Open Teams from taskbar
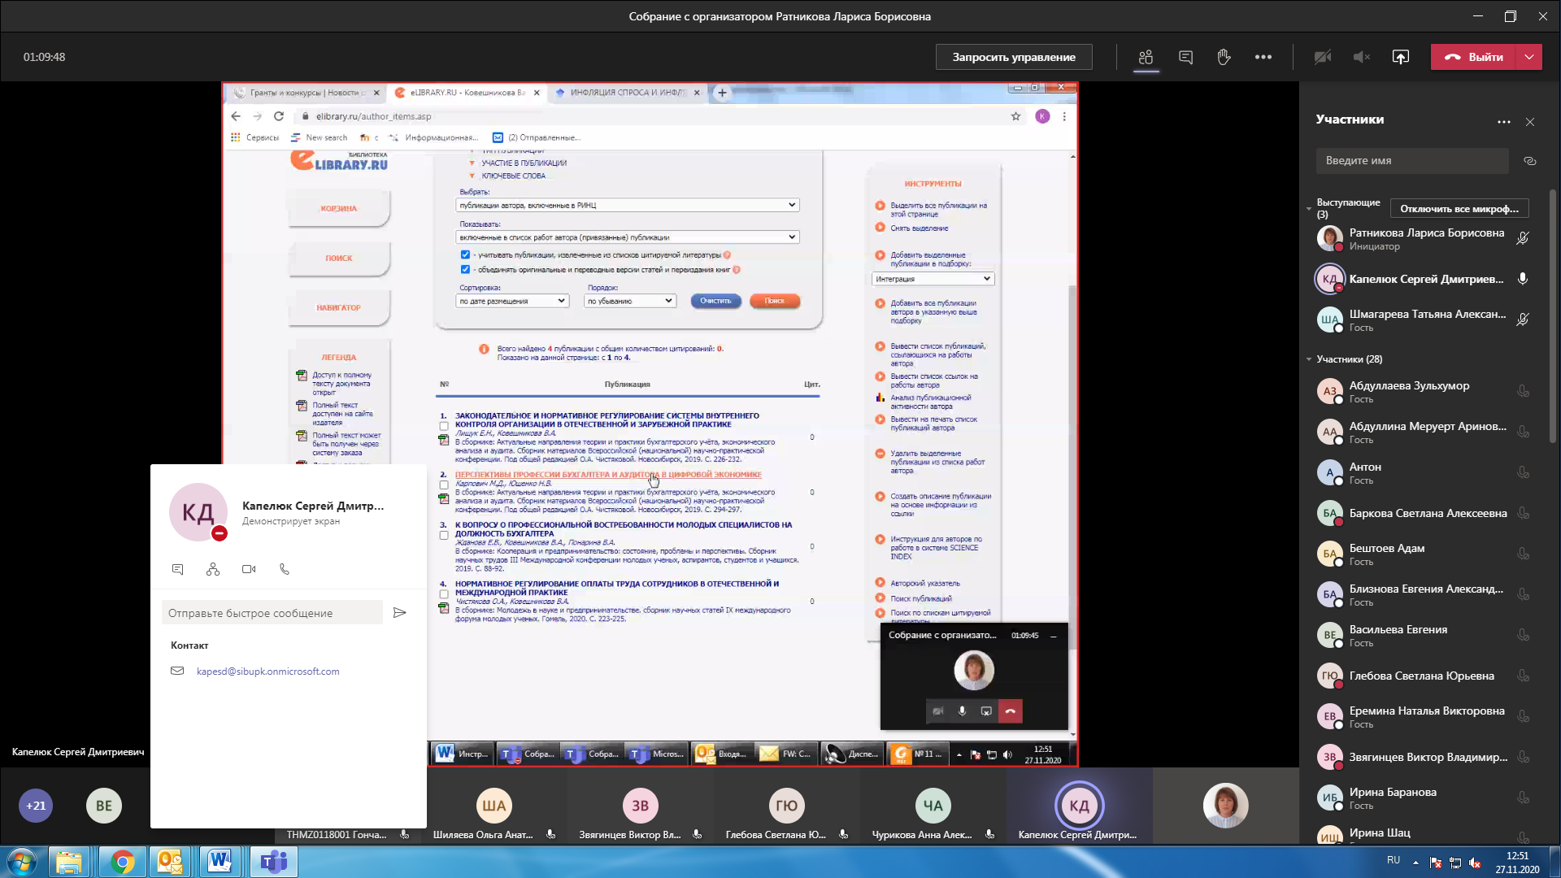This screenshot has width=1561, height=878. pyautogui.click(x=274, y=862)
